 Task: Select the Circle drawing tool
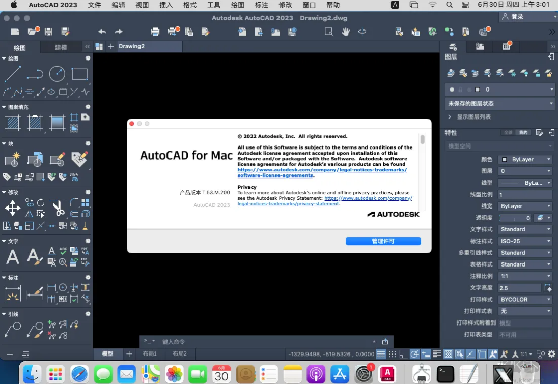(x=57, y=74)
